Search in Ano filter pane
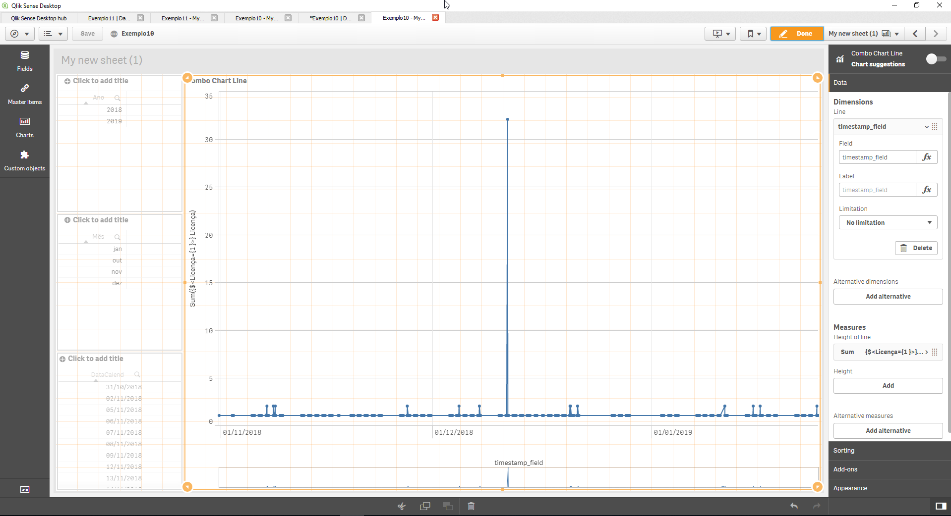The width and height of the screenshot is (951, 516). 118,98
